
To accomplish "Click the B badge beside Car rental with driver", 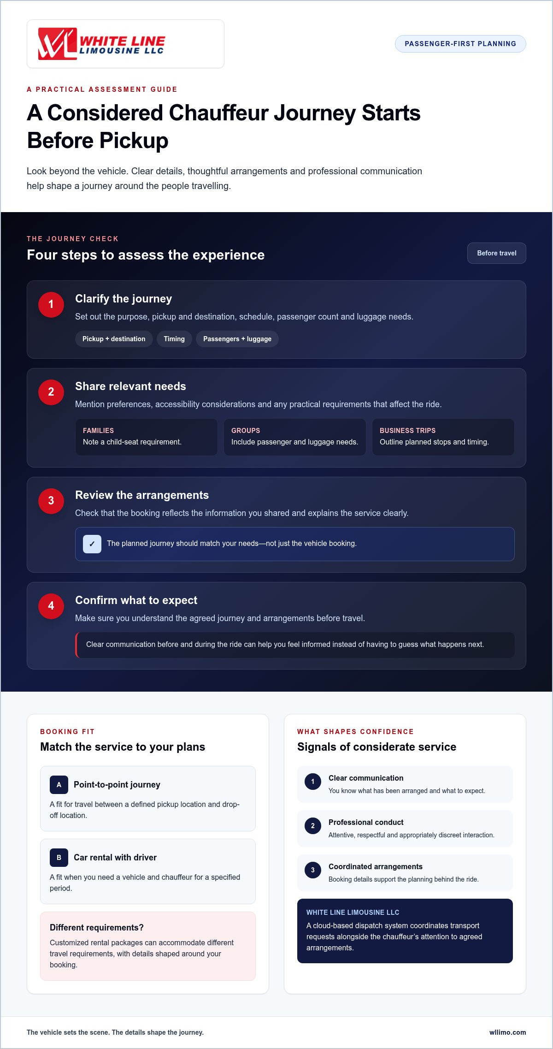I will coord(59,858).
